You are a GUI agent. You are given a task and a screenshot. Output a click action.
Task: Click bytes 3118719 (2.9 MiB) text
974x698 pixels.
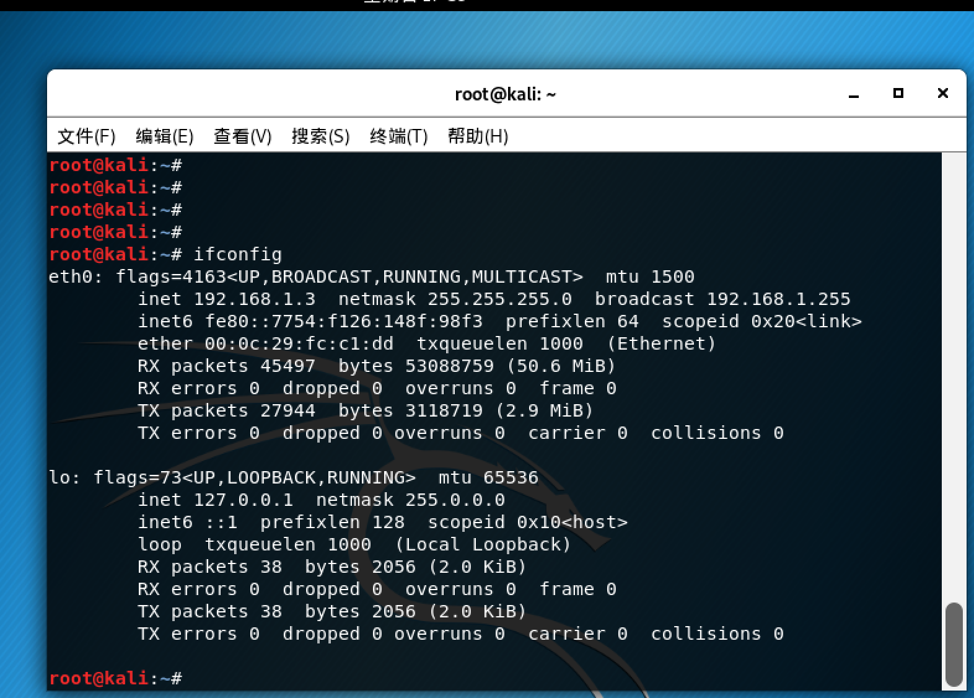coord(466,410)
